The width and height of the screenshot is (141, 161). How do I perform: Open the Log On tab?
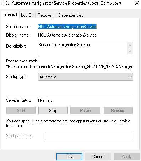tap(27, 15)
